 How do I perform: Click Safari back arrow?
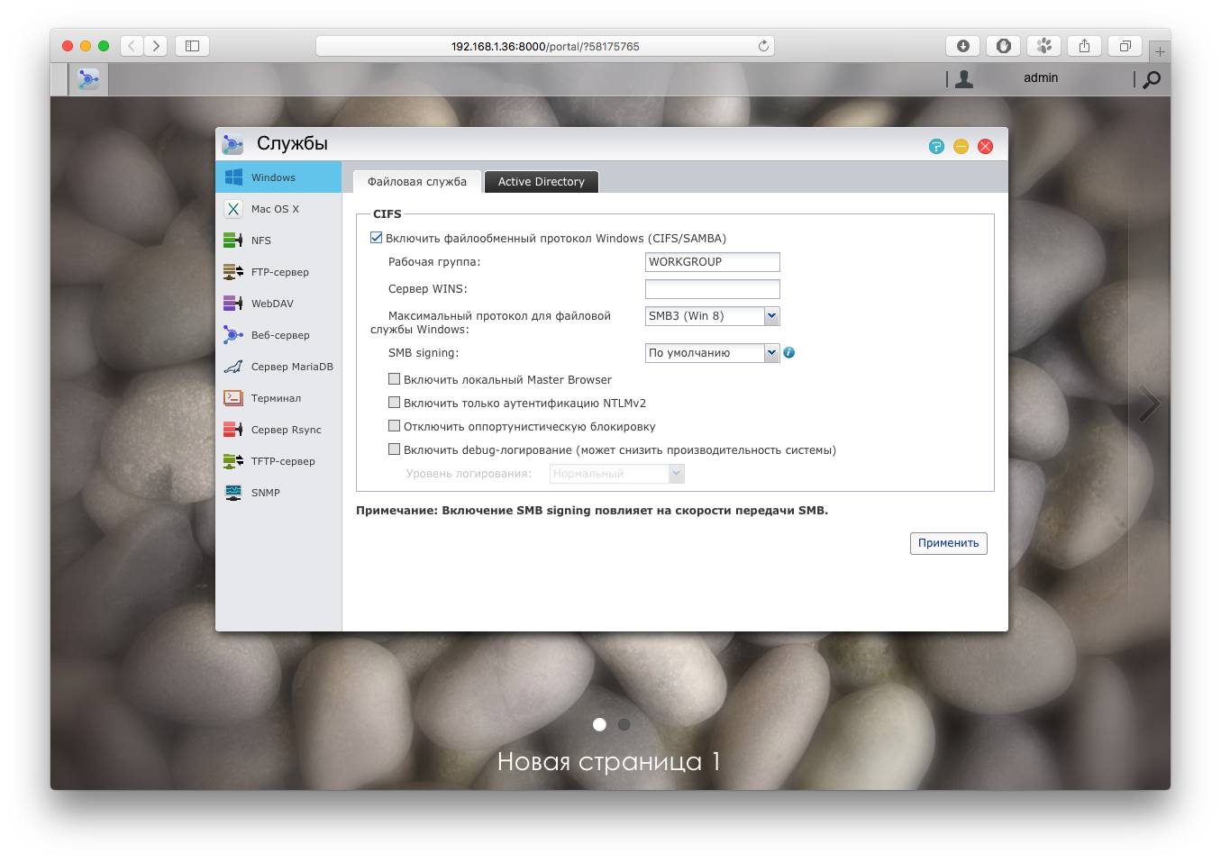point(132,46)
